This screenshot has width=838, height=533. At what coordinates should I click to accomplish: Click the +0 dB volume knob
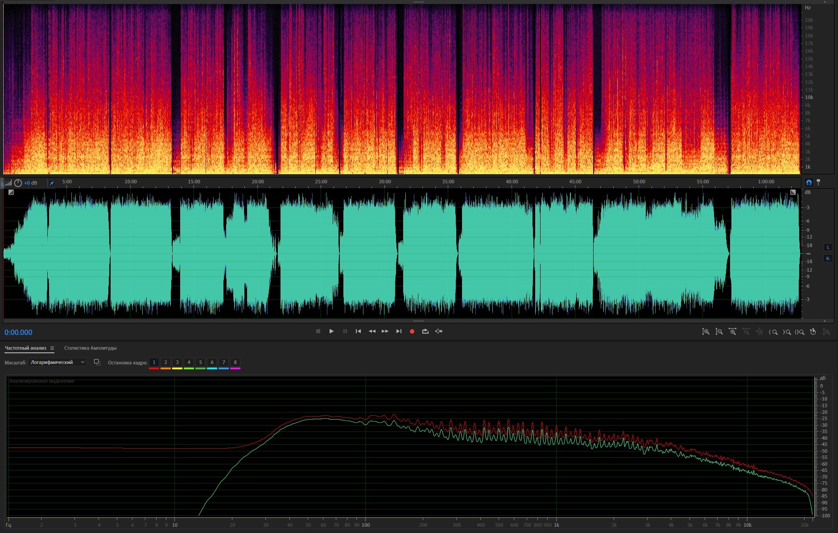(18, 183)
